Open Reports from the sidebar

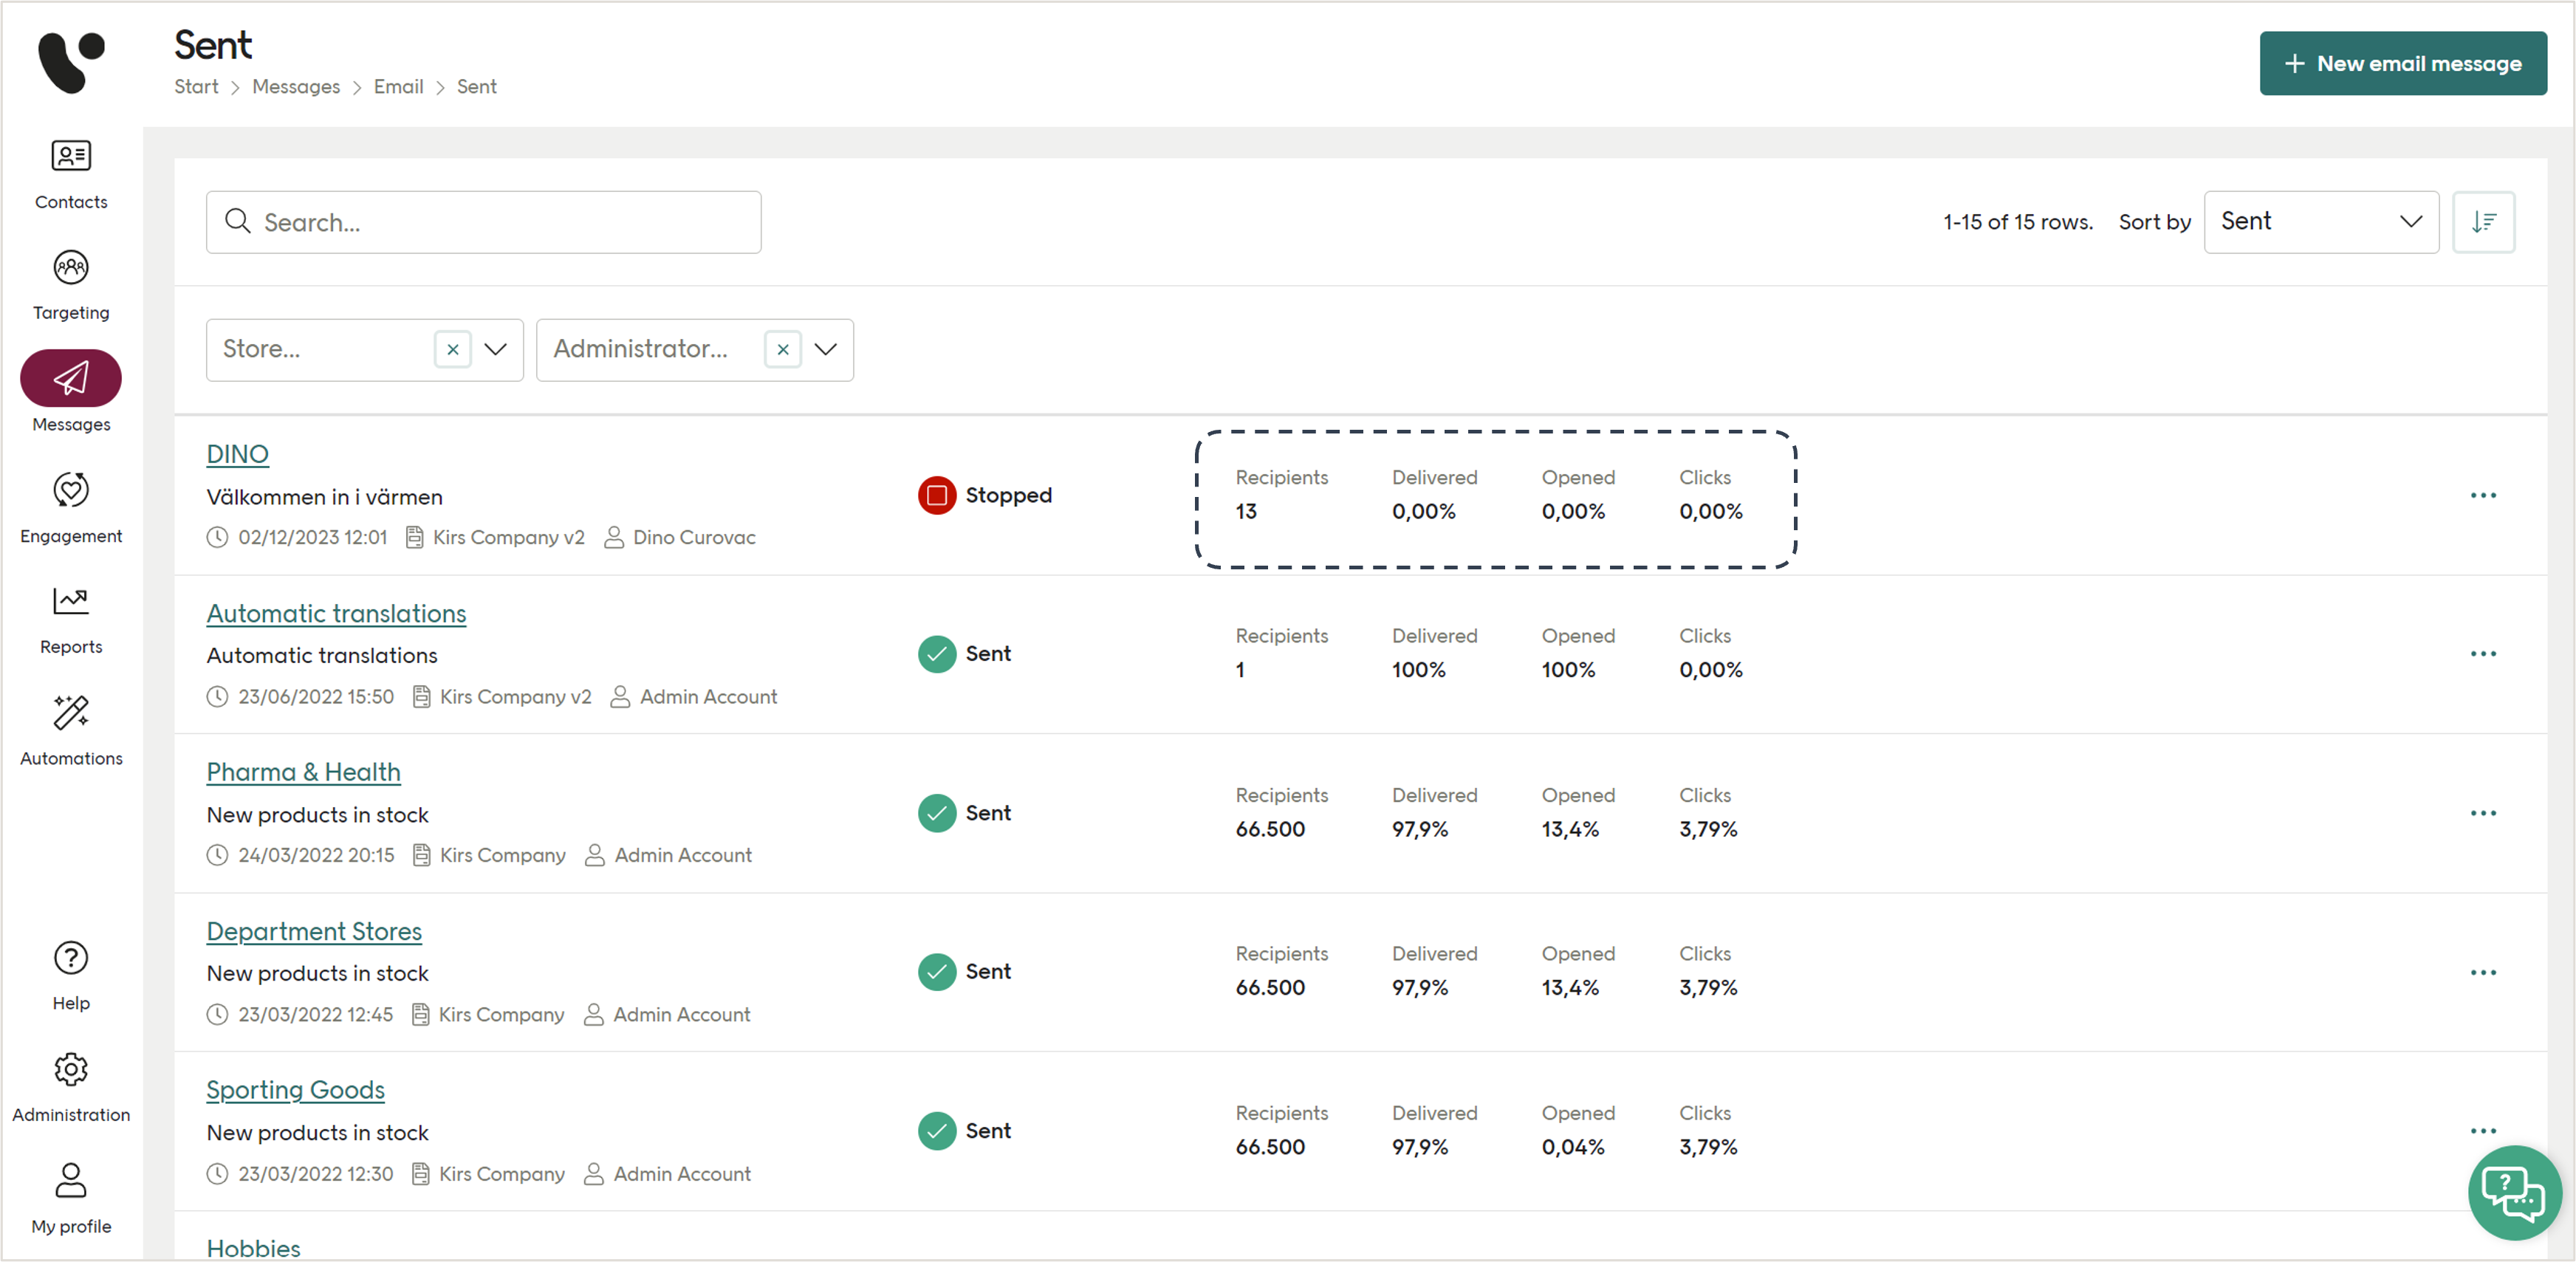pyautogui.click(x=70, y=619)
